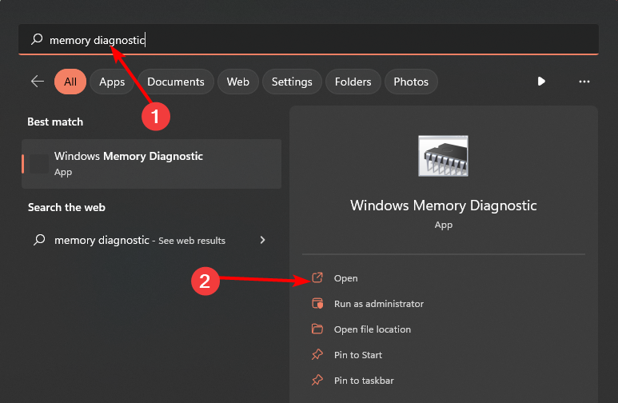Select the Web filter tab

(x=238, y=82)
